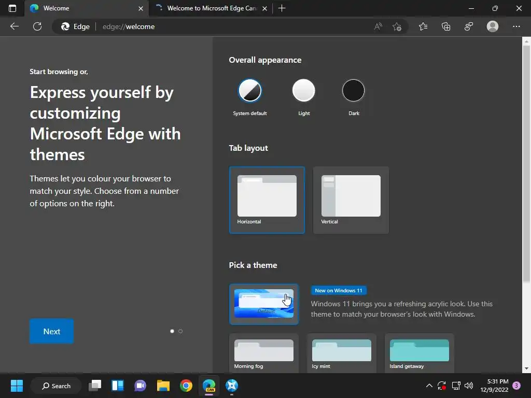Open File Explorer on taskbar
Image resolution: width=531 pixels, height=398 pixels.
click(163, 386)
